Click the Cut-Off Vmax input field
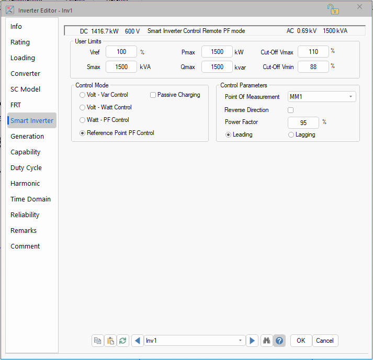The image size is (373, 360). click(313, 52)
